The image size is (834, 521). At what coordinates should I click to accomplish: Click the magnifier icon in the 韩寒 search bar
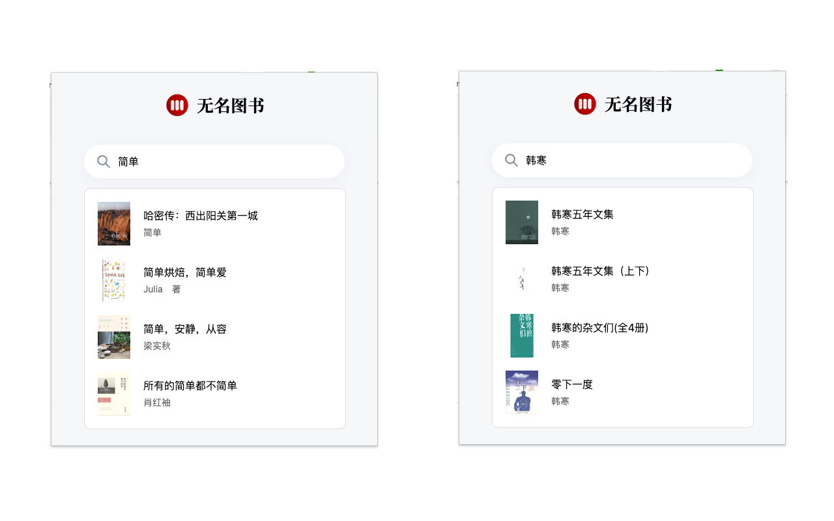(511, 160)
